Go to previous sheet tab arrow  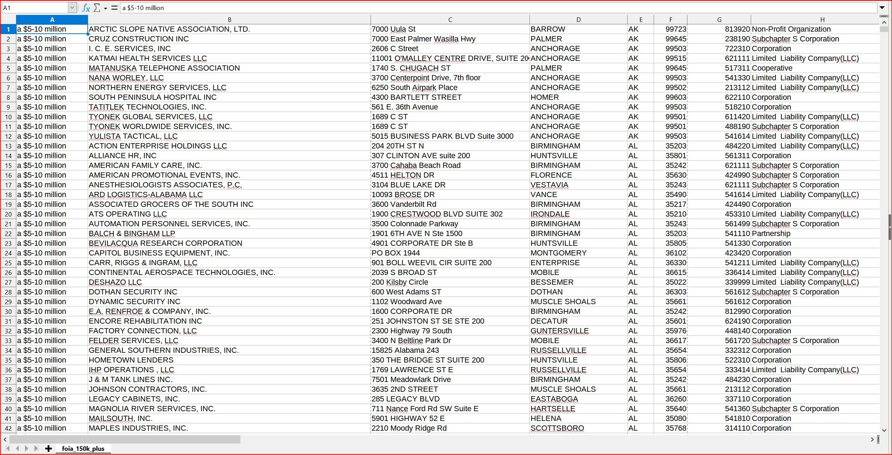tap(17, 448)
